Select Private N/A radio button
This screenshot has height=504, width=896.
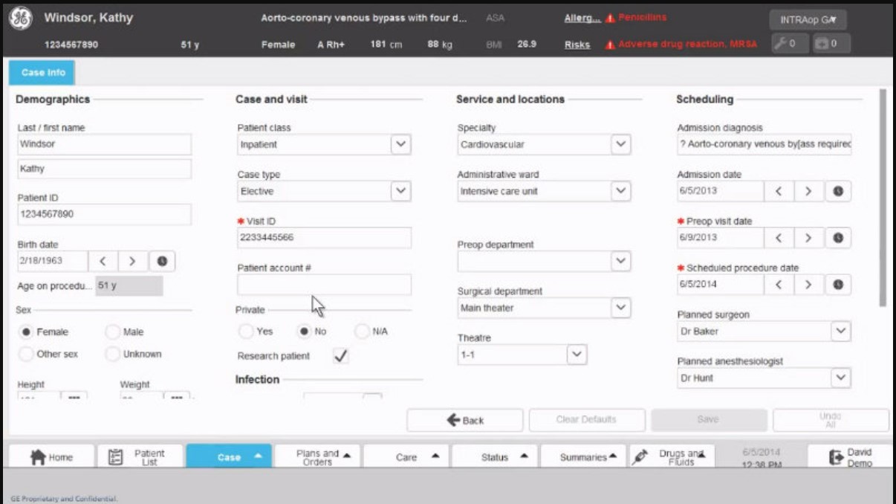point(362,332)
